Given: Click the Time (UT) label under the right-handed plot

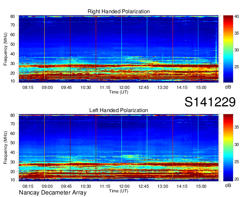Looking at the screenshot, I should [x=119, y=92].
